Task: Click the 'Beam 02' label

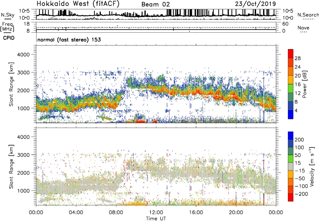Action: point(156,4)
